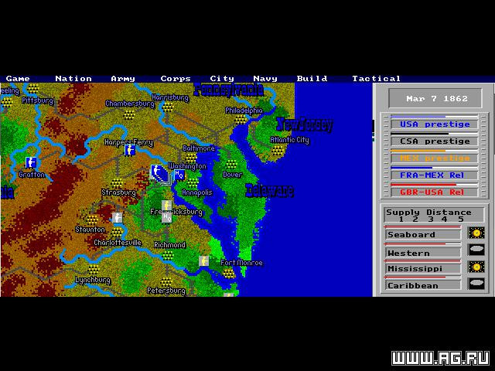
Task: Open the Navy menu
Action: pyautogui.click(x=265, y=79)
